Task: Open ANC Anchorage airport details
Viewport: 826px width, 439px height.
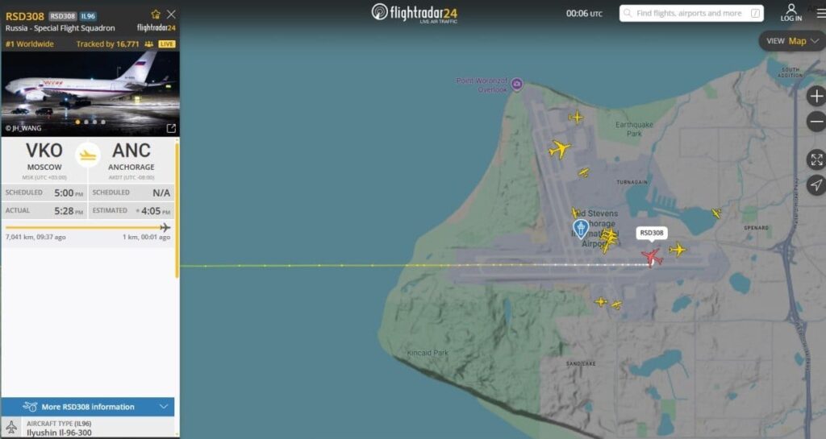Action: point(131,157)
